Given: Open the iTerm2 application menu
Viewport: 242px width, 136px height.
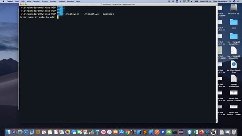Looking at the screenshot, I should click(9, 2).
